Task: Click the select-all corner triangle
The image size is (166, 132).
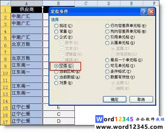Action: click(x=5, y=3)
